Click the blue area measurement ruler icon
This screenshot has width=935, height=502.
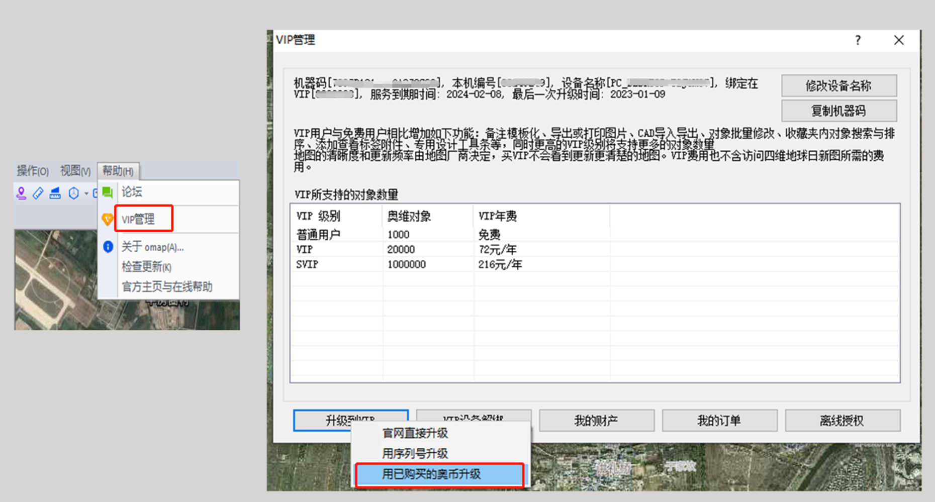(55, 193)
